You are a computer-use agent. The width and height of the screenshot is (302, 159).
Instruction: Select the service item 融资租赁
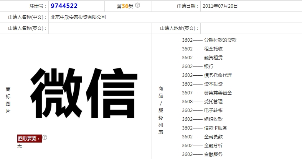(x=213, y=58)
